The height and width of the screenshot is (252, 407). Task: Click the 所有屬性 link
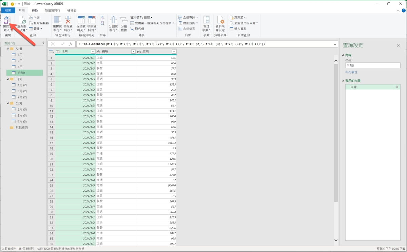[351, 72]
